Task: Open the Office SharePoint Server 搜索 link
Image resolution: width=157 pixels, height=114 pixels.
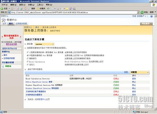Action: pos(39,82)
